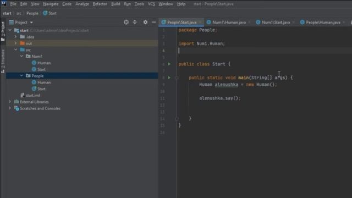Collapse the 'Num1' package
This screenshot has height=198, width=352.
click(21, 56)
